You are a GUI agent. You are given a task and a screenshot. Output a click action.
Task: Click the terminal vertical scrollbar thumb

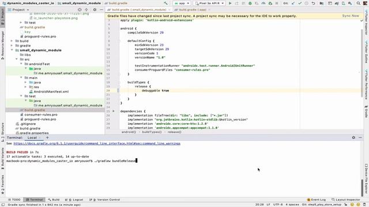[362, 188]
